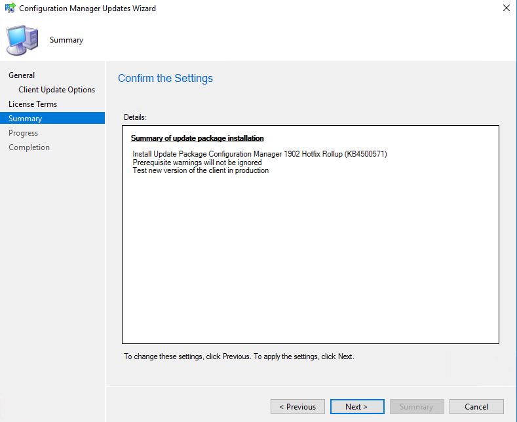
Task: Select Client Update Options step
Action: 56,90
